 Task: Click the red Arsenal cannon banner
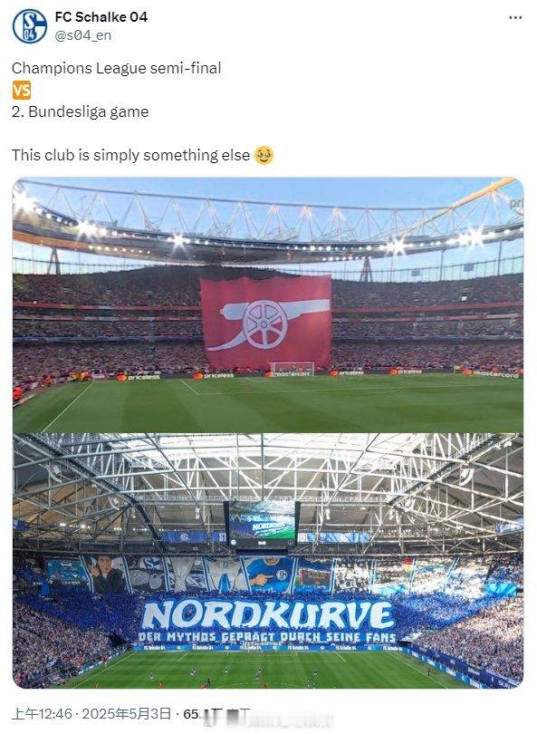(265, 322)
